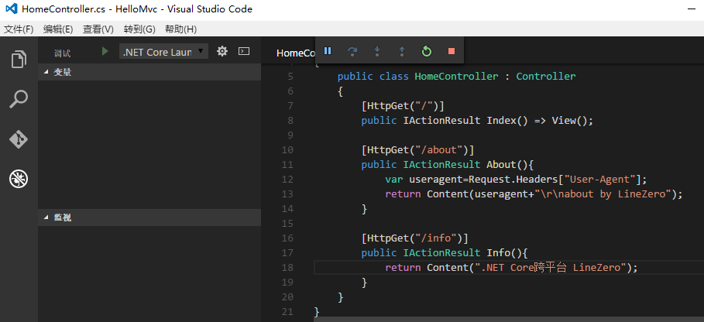Open launch.json with the gear icon

222,52
